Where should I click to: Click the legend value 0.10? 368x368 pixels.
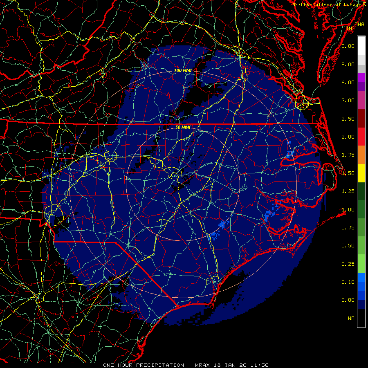coord(348,282)
